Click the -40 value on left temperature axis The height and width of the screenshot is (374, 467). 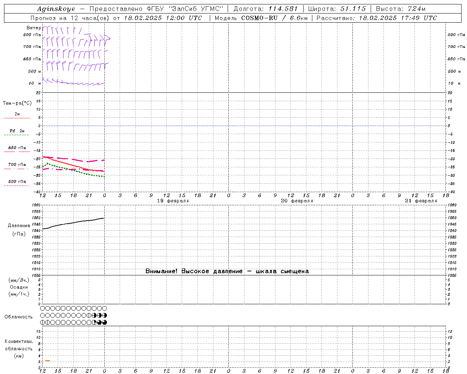[x=38, y=192]
